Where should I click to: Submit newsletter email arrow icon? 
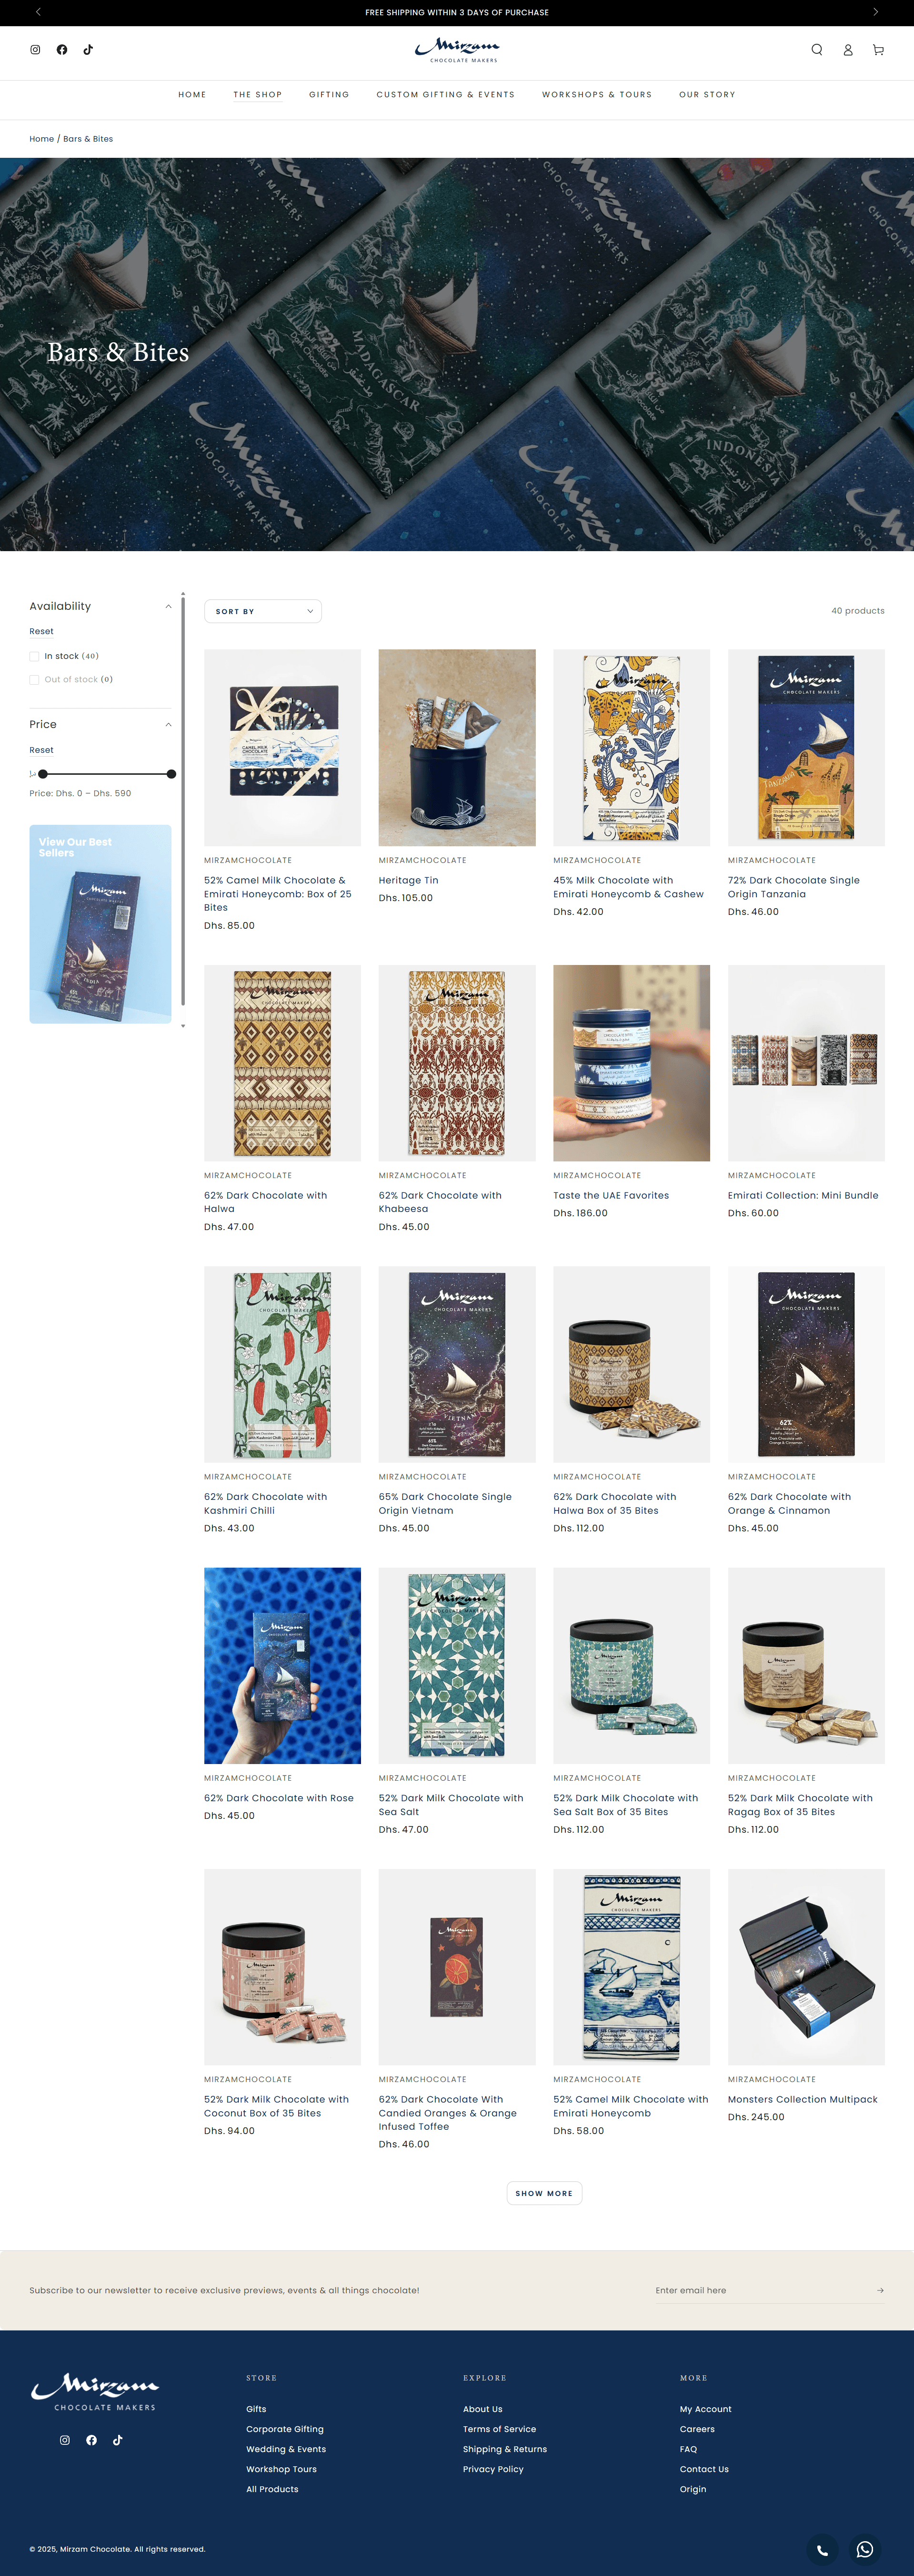879,2290
